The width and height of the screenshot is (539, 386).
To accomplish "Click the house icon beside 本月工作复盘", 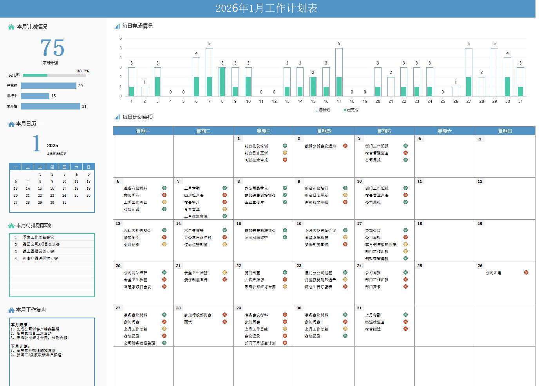I will [11, 310].
